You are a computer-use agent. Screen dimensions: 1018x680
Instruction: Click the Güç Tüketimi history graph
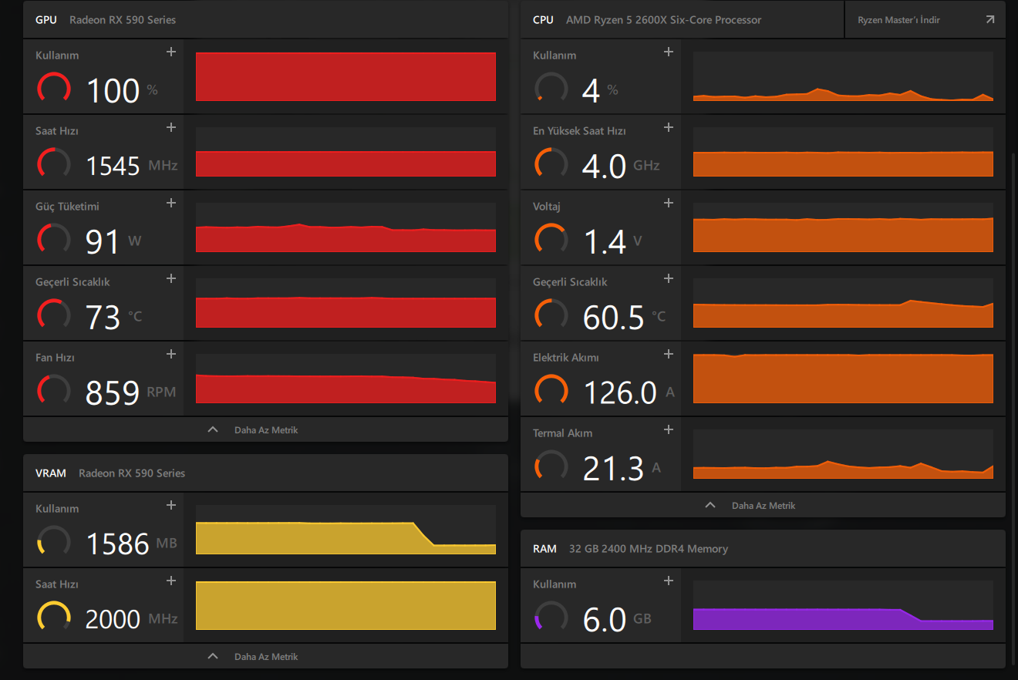[x=346, y=227]
